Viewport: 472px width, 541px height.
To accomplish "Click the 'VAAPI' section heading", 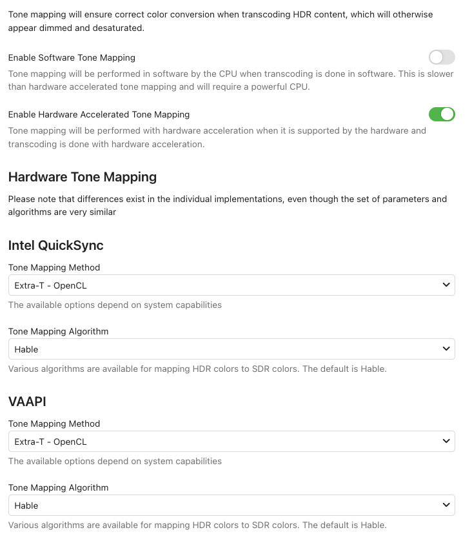I will pos(27,402).
